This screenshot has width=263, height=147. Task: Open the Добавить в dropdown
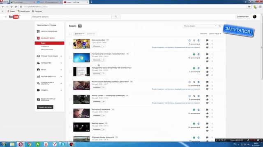(x=91, y=34)
